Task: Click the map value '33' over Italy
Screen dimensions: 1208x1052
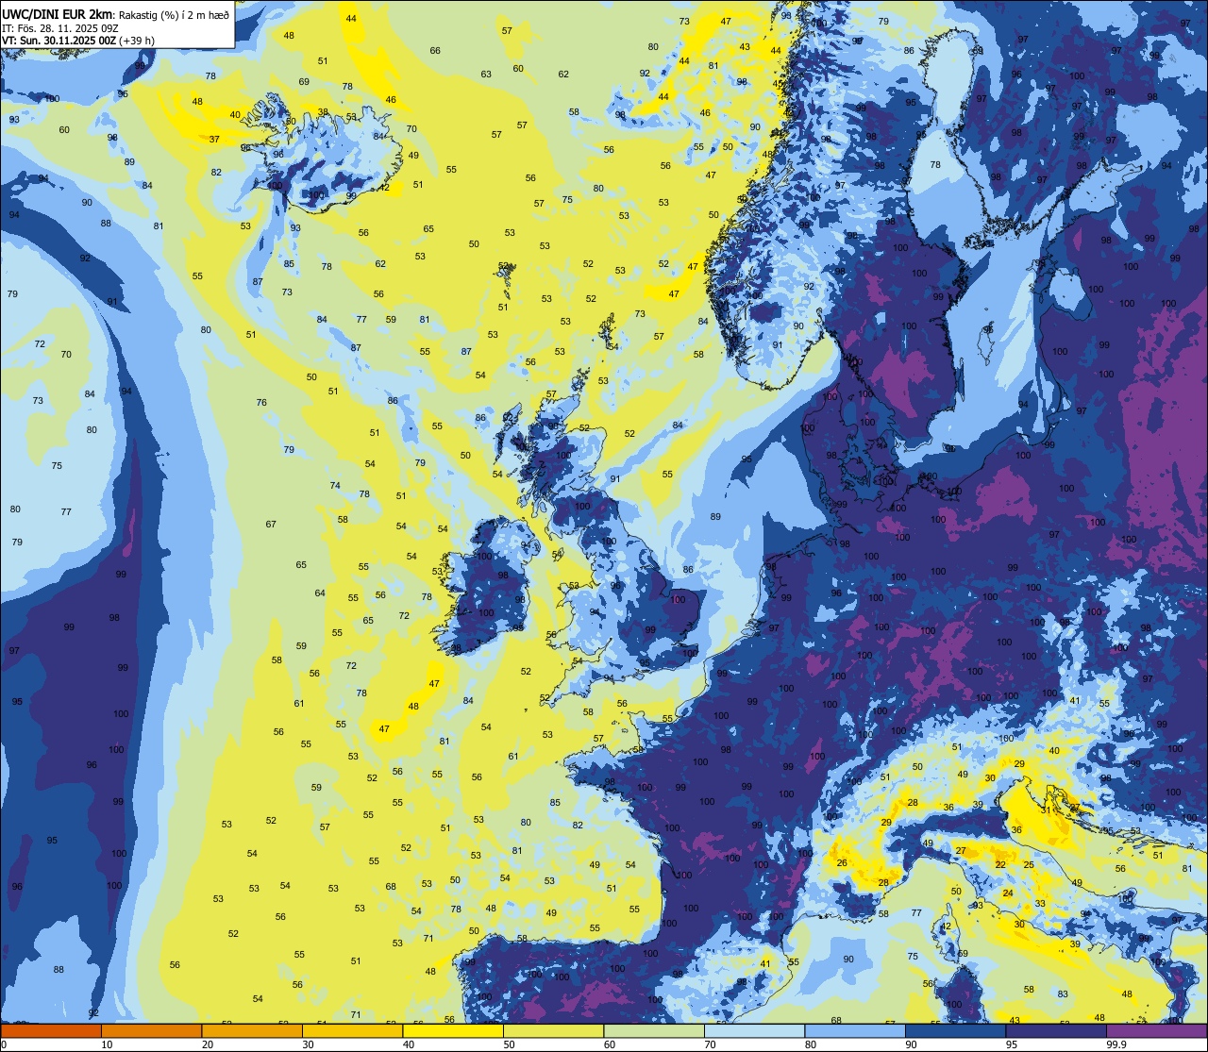Action: point(1040,903)
